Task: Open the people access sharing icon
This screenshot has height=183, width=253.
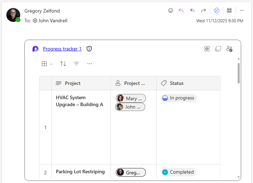Action: pos(229,49)
